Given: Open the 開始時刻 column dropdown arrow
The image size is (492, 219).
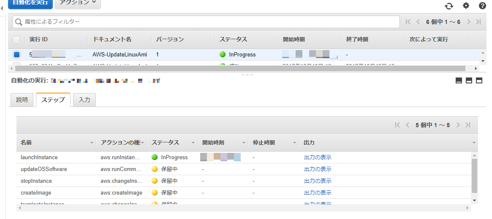Looking at the screenshot, I should 244,143.
